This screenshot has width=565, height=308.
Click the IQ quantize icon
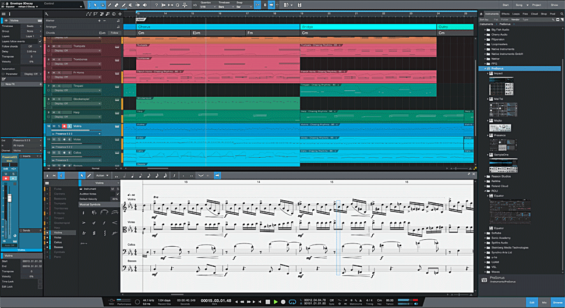coord(195,5)
